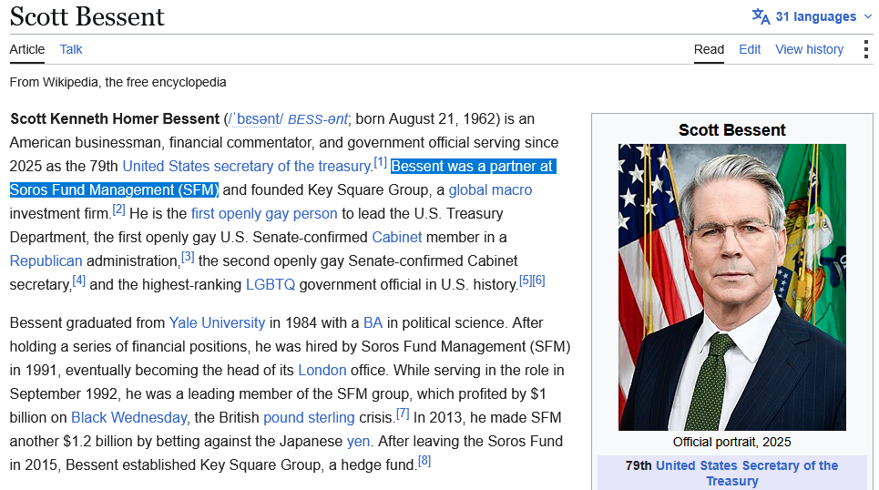Open citation reference [8]
The width and height of the screenshot is (879, 490).
pyautogui.click(x=424, y=461)
